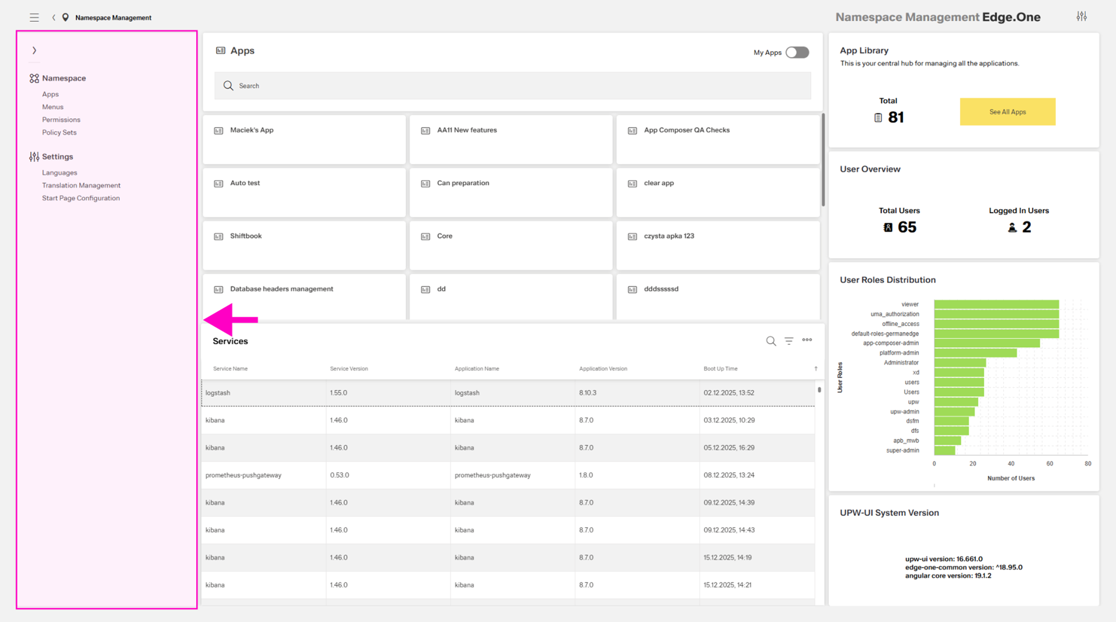
Task: Open Permissions in the sidebar
Action: 61,120
